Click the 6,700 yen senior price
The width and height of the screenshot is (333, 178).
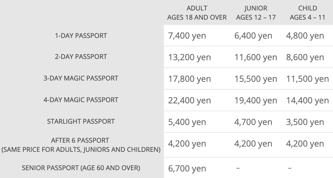(x=187, y=169)
